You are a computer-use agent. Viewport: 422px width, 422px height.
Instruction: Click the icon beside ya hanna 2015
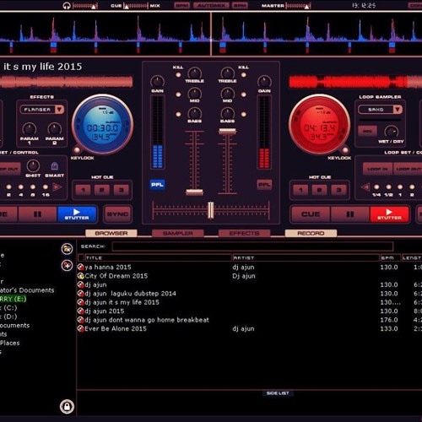(x=81, y=267)
